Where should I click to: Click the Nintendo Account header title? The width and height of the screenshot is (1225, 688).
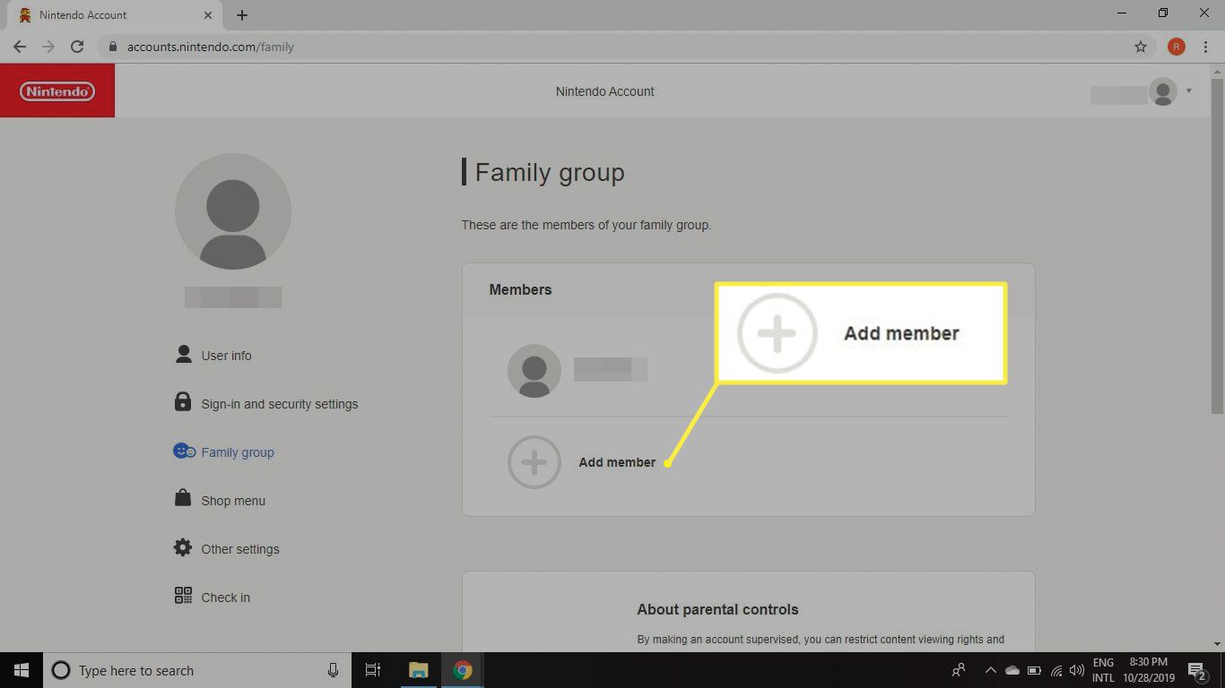point(605,91)
